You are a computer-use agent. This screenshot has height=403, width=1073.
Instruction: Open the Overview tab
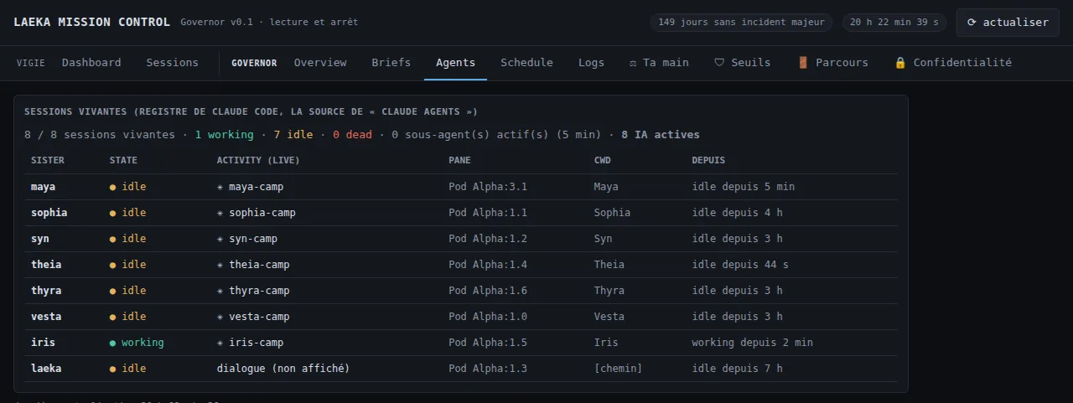[x=320, y=63]
